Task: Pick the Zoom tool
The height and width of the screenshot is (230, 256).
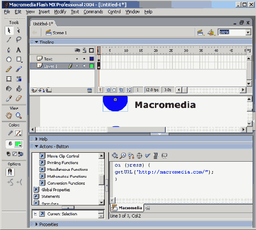Action: point(18,115)
